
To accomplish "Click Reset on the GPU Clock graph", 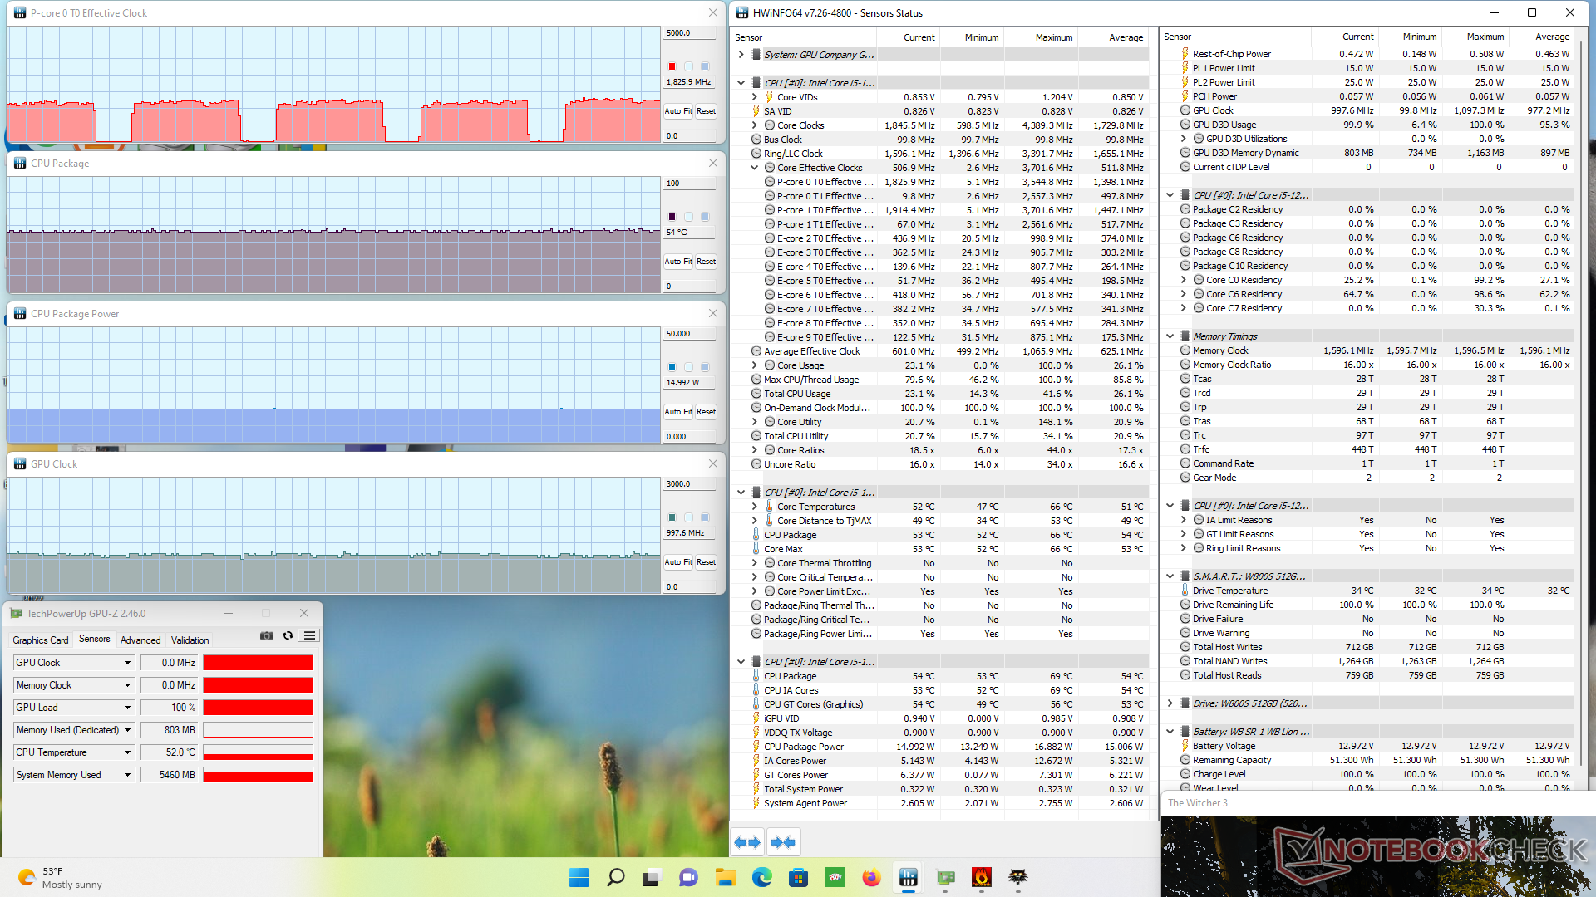I will point(706,562).
